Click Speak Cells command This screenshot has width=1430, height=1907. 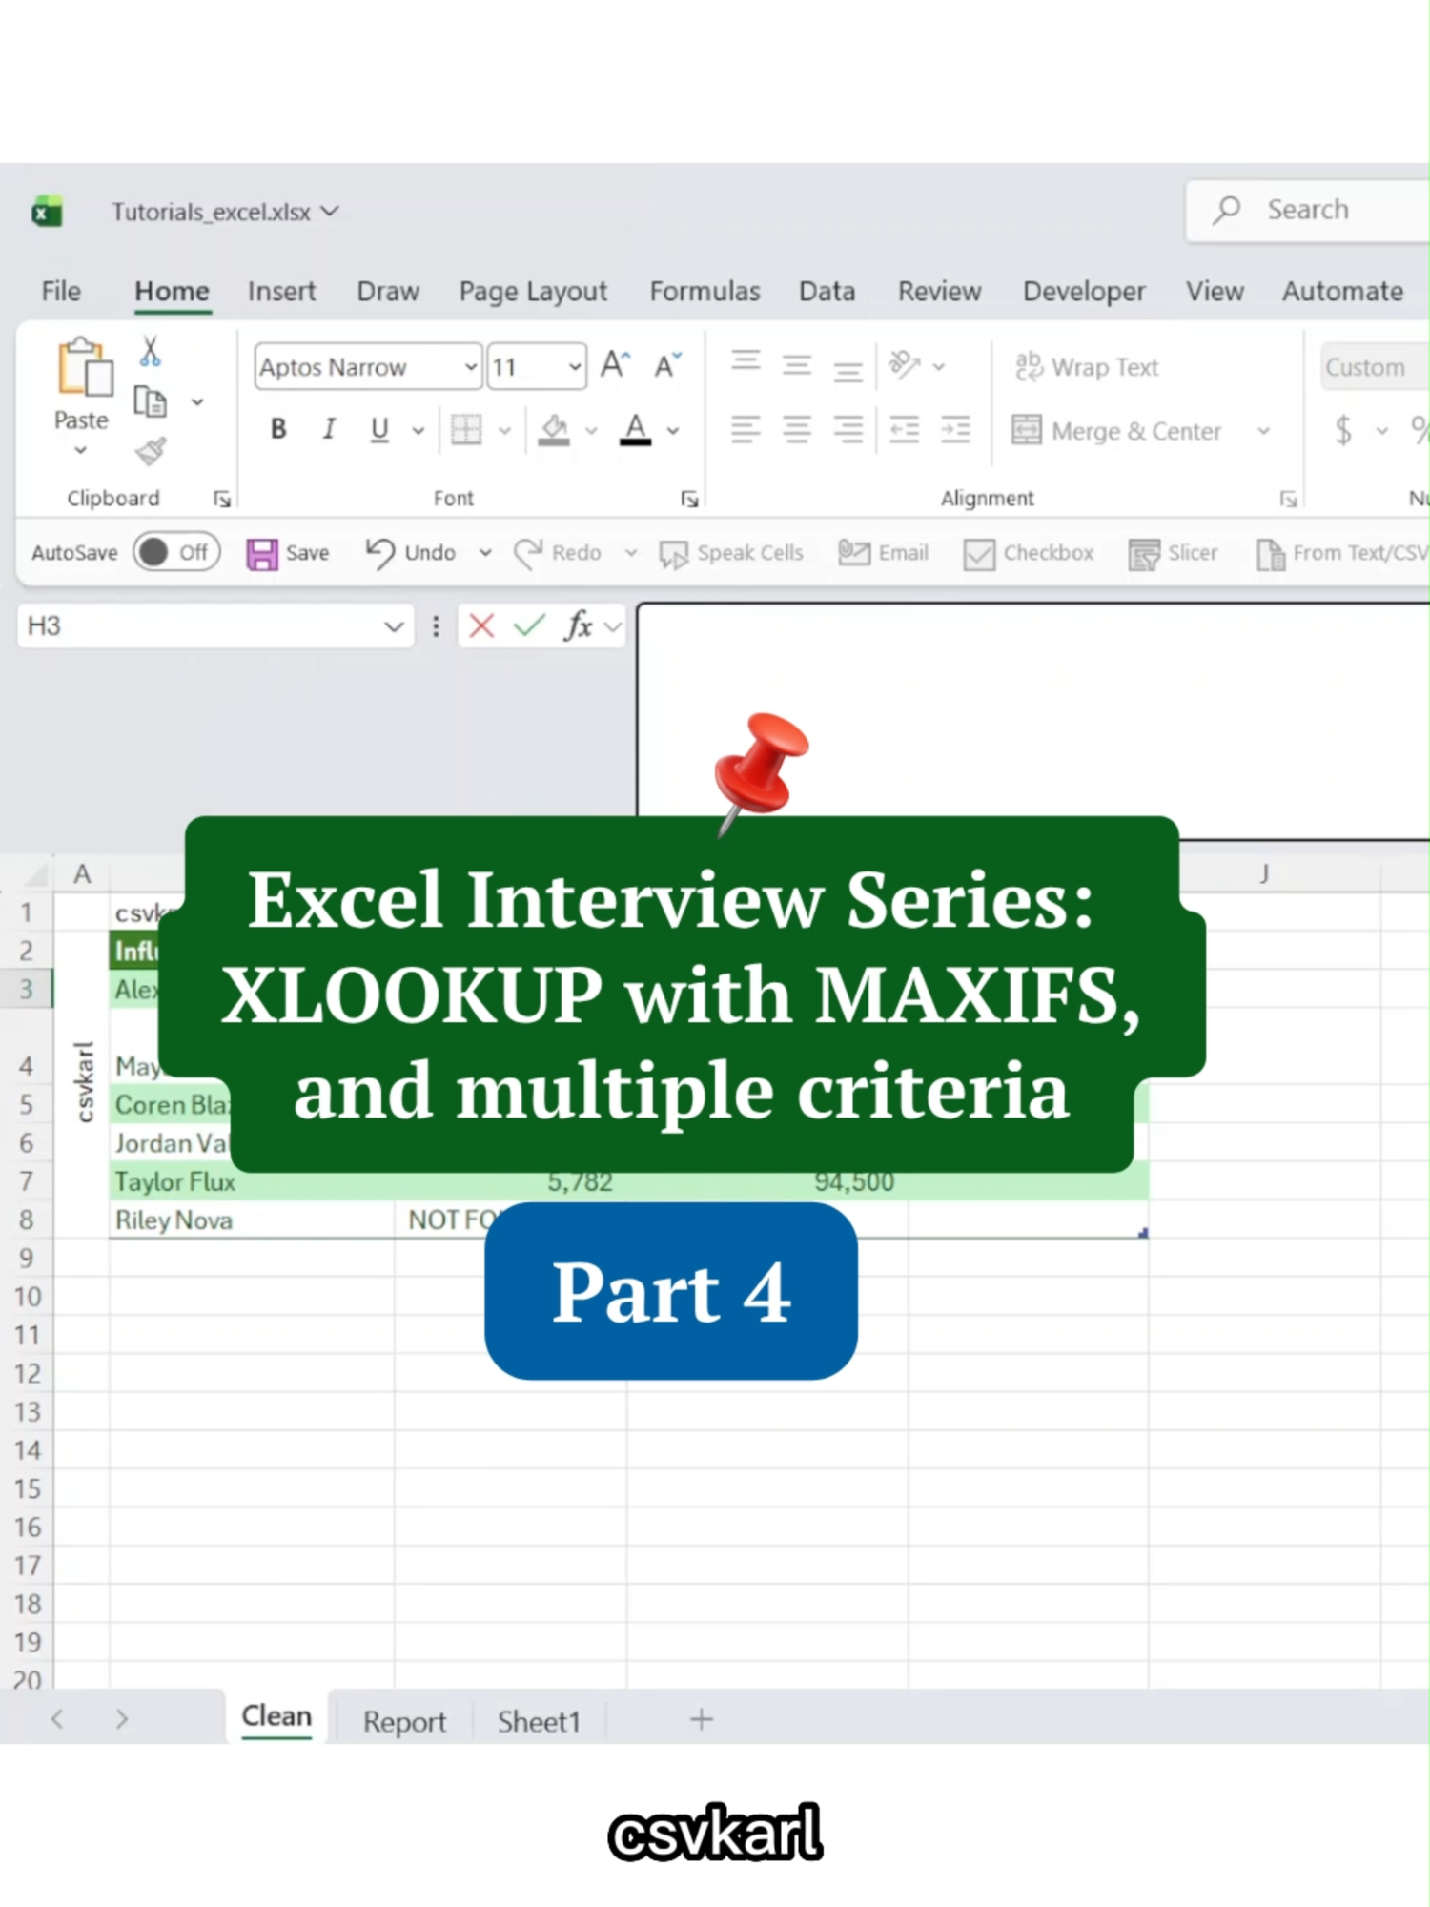click(x=732, y=553)
